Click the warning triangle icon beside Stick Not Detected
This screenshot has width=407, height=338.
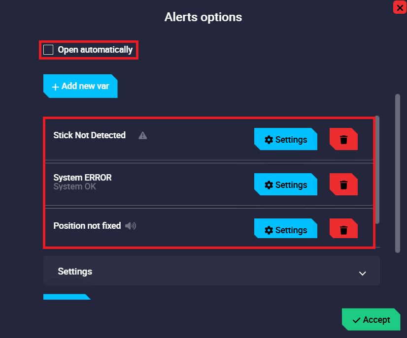143,135
